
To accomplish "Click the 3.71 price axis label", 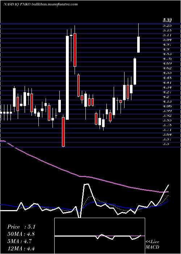I will [167, 130].
